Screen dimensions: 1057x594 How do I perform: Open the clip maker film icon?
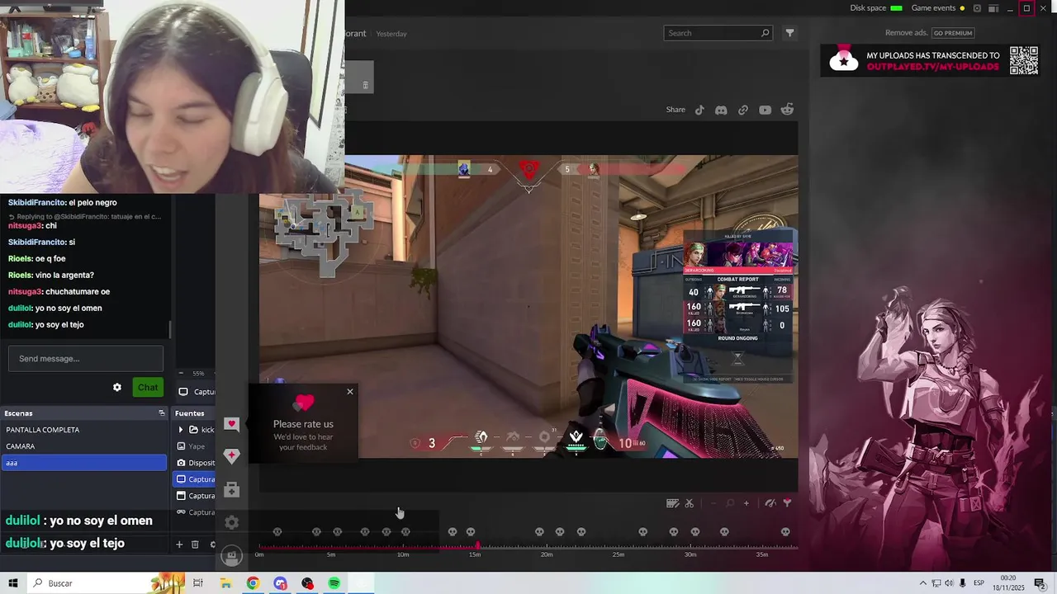(x=673, y=503)
